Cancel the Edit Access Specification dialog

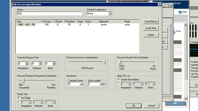point(151,105)
